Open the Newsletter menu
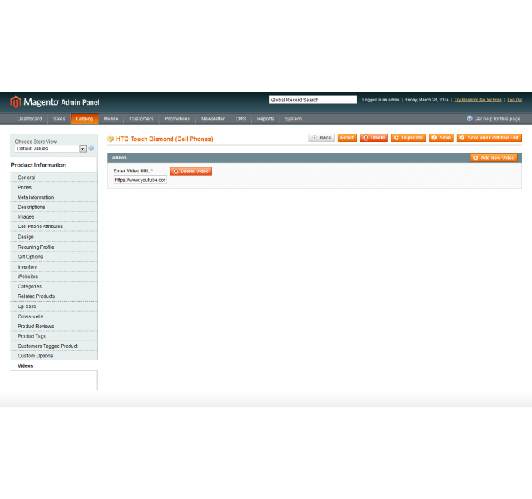The image size is (532, 499). (213, 119)
